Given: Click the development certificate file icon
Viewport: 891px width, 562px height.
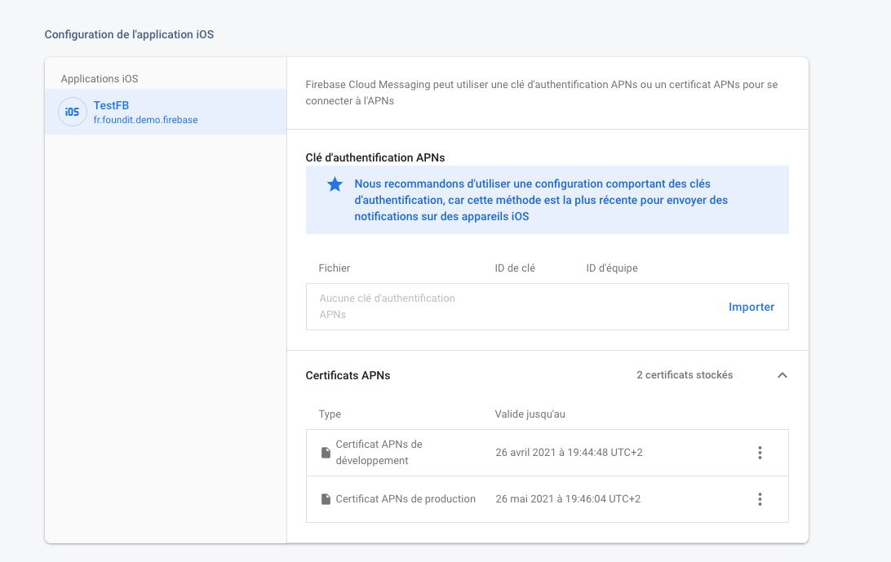Looking at the screenshot, I should (326, 453).
